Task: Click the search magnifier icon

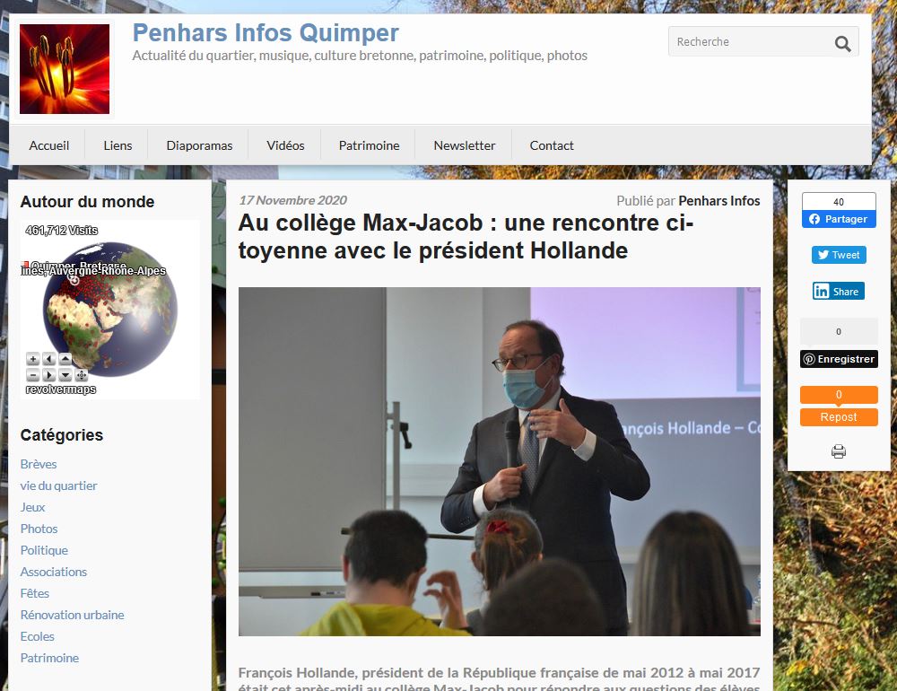Action: (842, 43)
